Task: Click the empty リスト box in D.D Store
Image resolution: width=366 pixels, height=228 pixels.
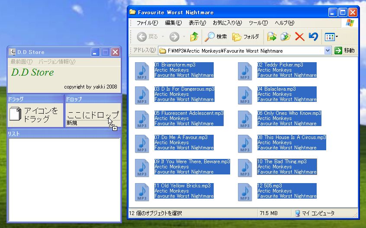Action: [64, 180]
